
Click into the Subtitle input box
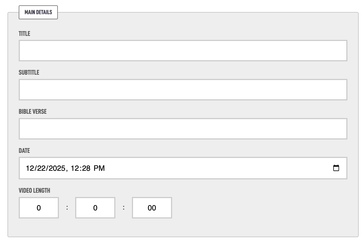[x=183, y=90]
